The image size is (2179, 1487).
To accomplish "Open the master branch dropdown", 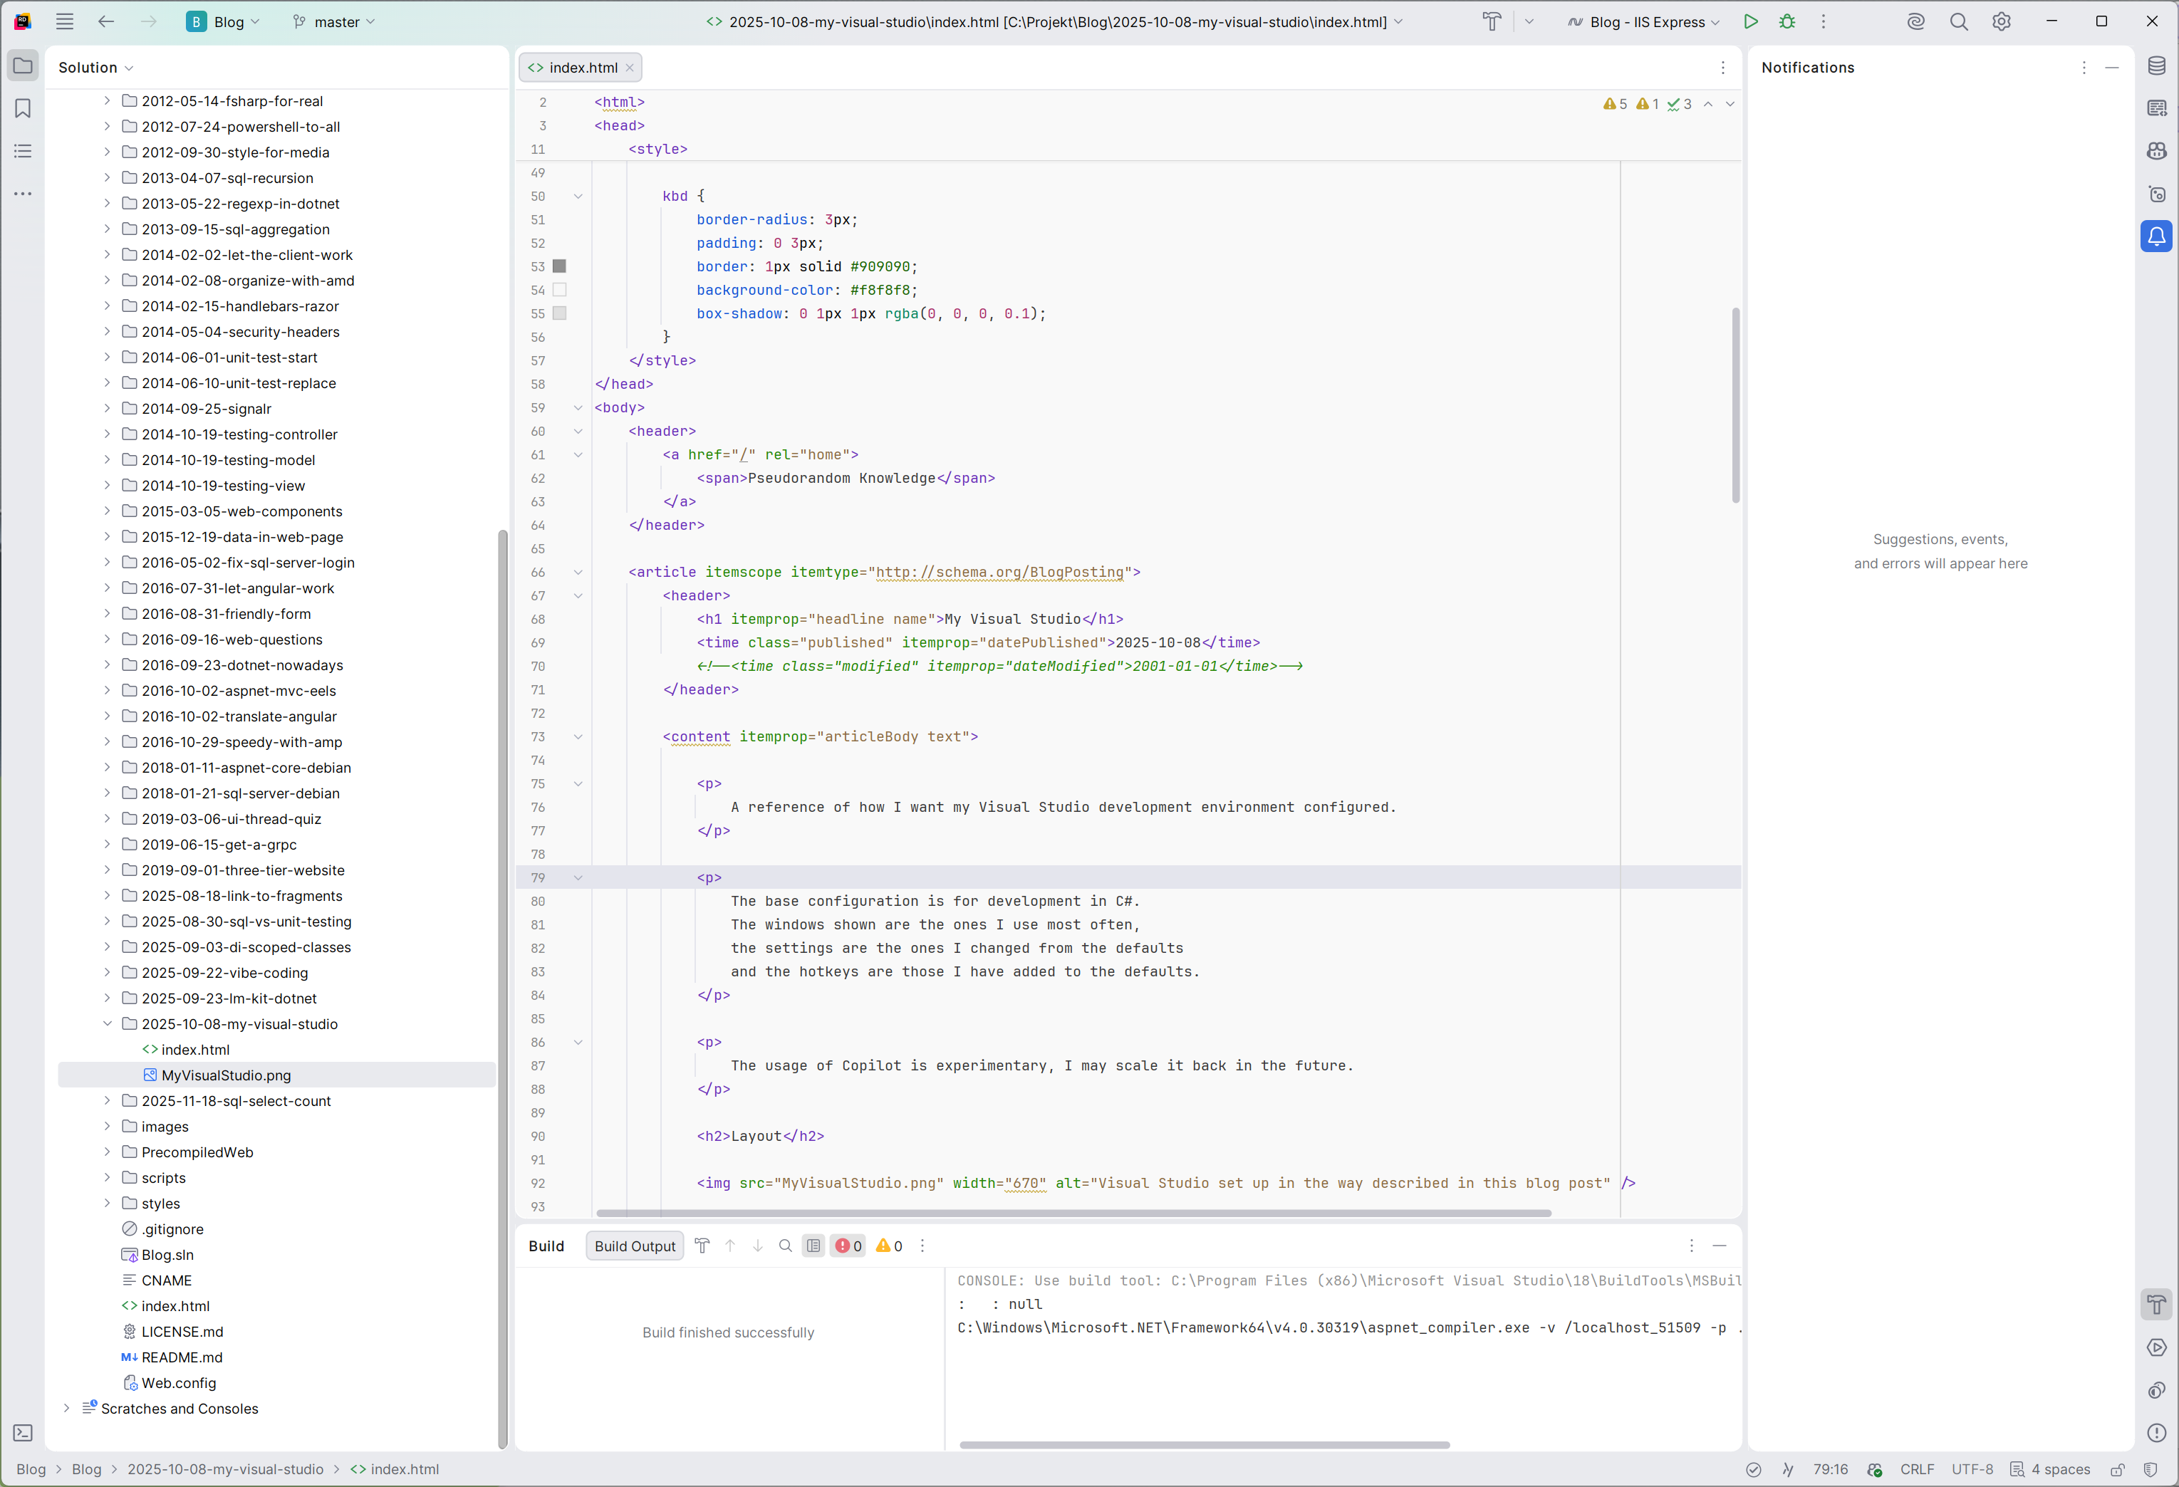I will [334, 21].
